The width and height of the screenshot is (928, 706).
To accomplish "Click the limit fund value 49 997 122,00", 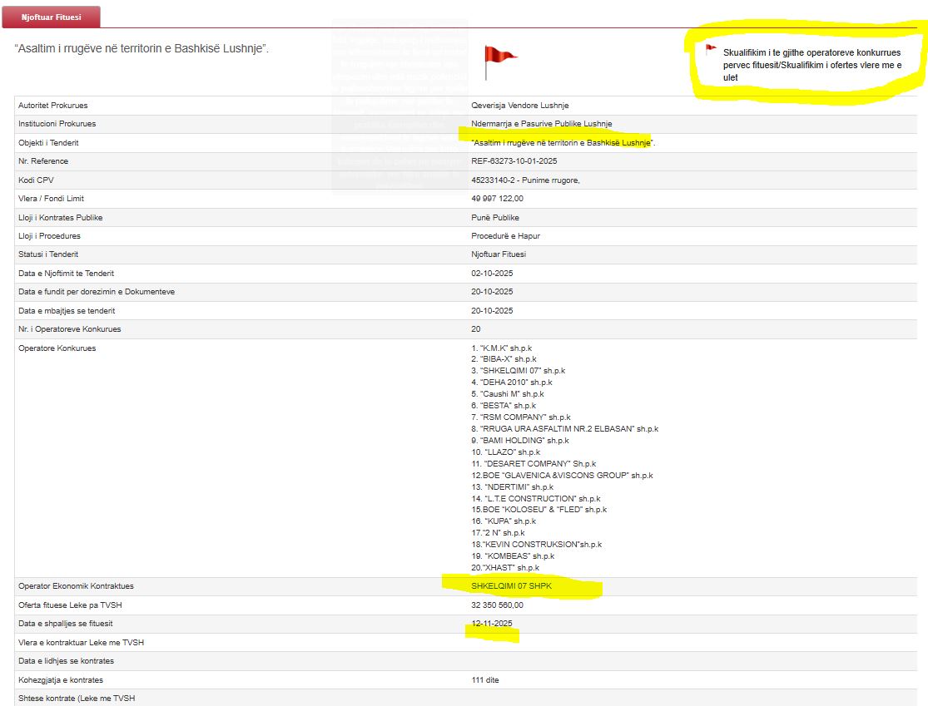I will tap(497, 199).
